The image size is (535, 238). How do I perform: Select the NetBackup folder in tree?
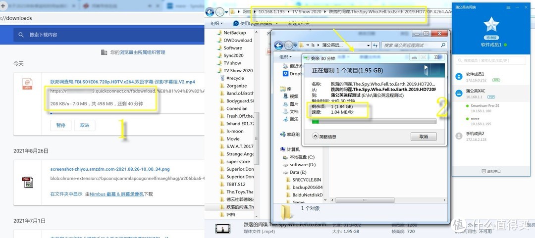(x=234, y=33)
